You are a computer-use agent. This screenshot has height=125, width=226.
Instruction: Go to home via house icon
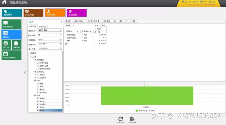(4, 2)
